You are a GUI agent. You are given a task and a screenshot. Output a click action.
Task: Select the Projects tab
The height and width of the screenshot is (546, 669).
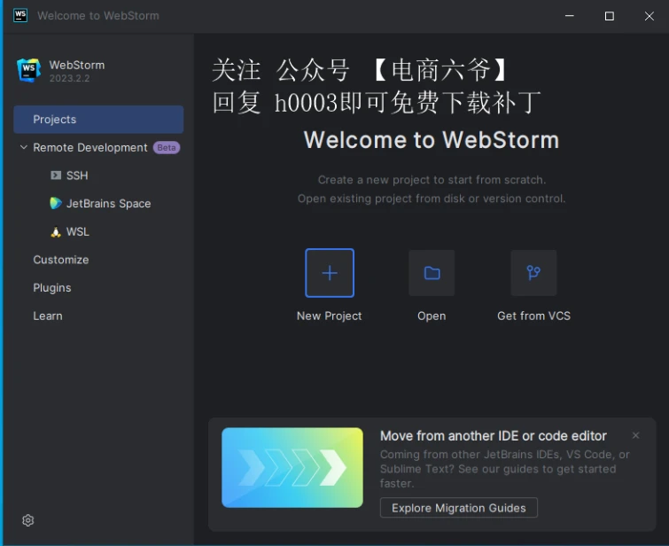click(x=98, y=120)
